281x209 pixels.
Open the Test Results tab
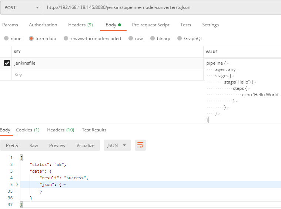click(94, 130)
